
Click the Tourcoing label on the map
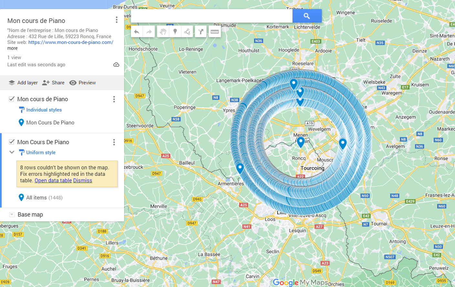[x=312, y=168]
